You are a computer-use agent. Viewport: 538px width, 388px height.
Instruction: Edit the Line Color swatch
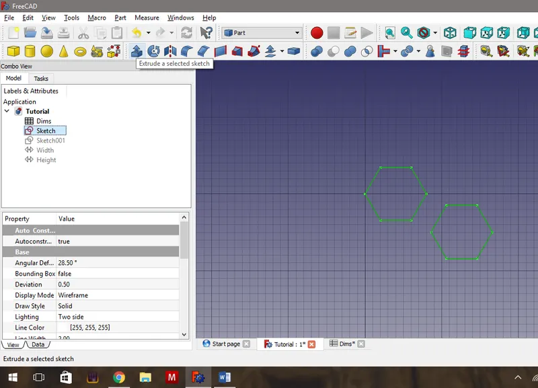118,327
